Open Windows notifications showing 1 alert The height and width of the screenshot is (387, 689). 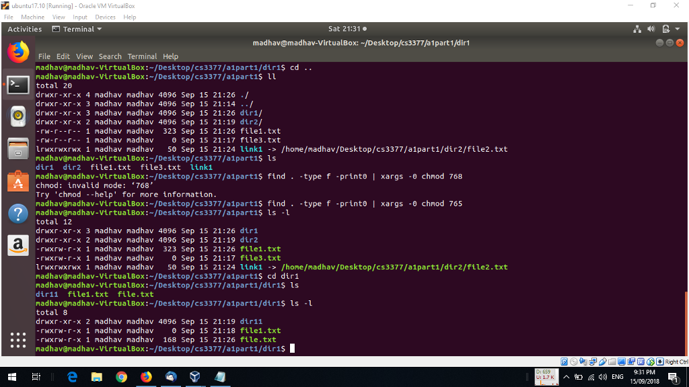coord(674,377)
